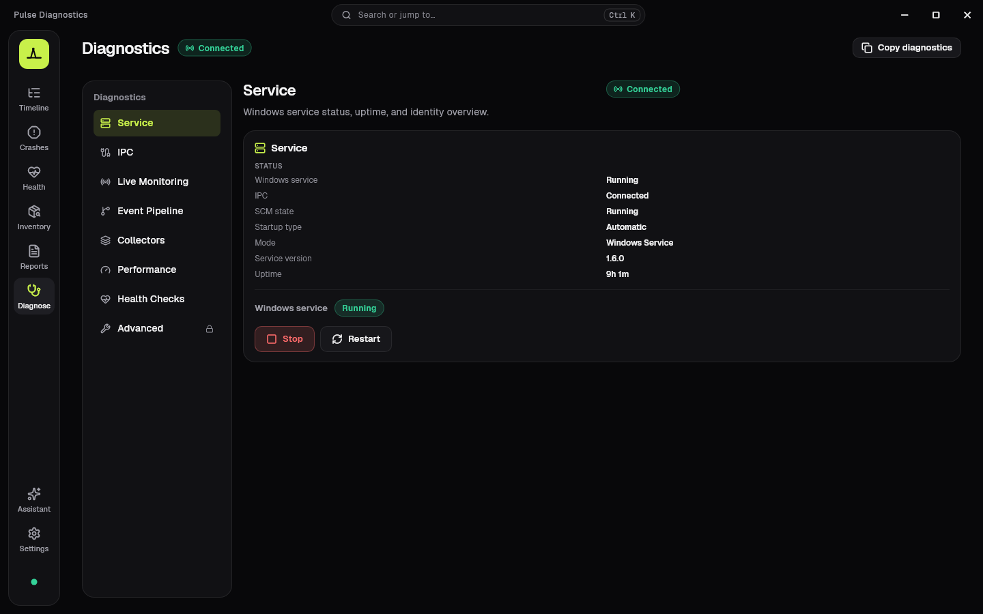Viewport: 983px width, 614px height.
Task: Restart the Windows service
Action: (x=356, y=339)
